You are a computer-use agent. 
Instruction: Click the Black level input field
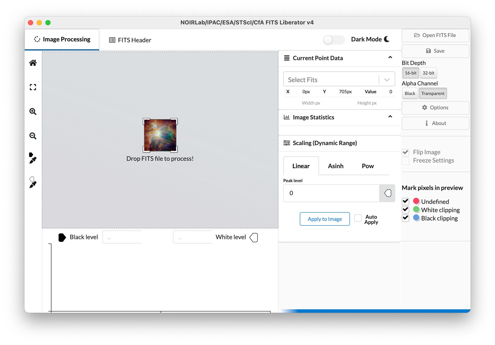(122, 237)
